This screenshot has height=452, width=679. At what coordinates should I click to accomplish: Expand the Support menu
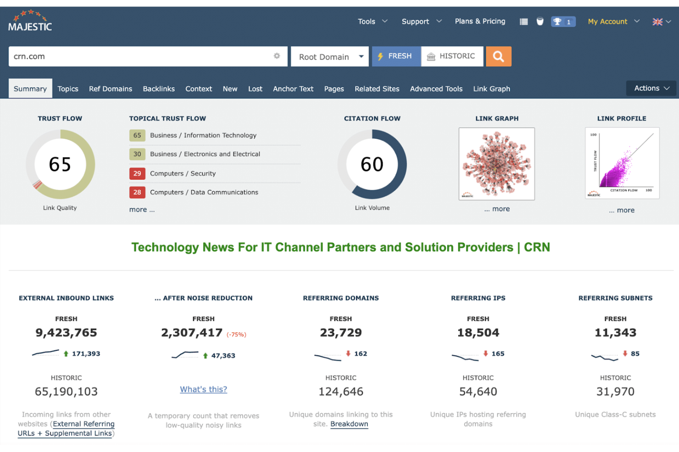point(422,22)
